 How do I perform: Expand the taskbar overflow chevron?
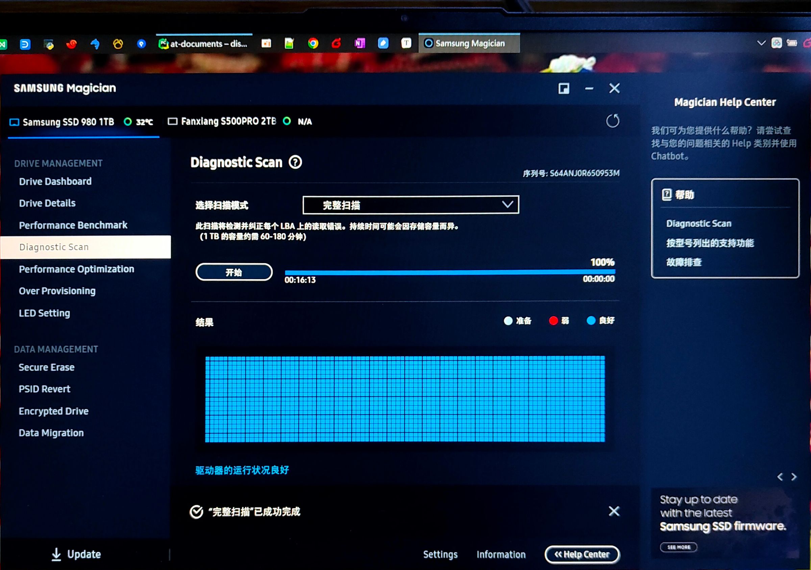[761, 43]
